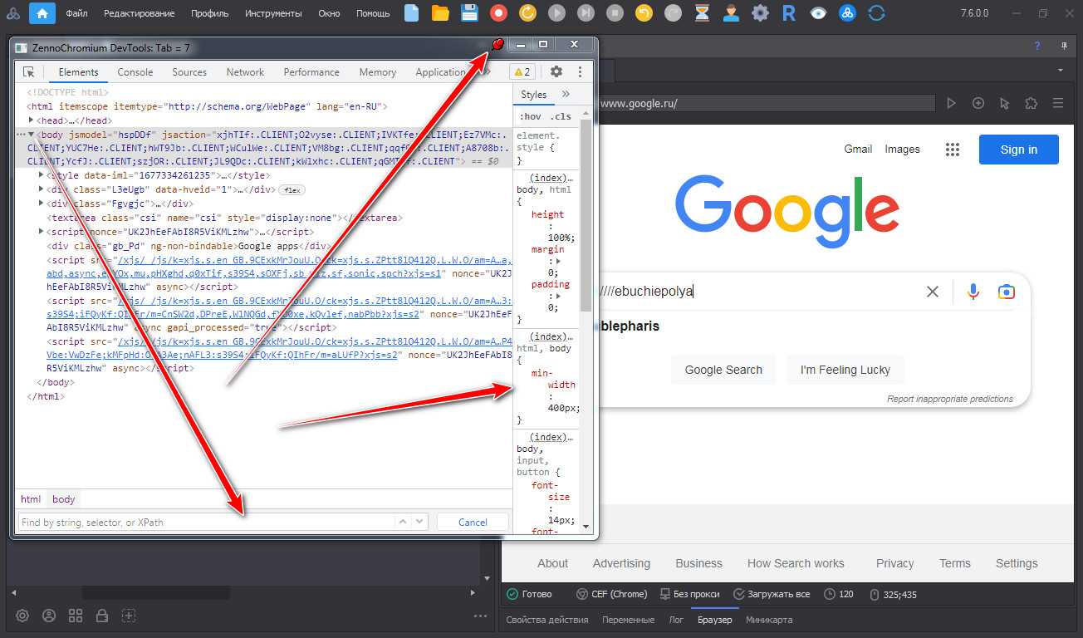Click the warnings badge showing 2

coord(522,72)
